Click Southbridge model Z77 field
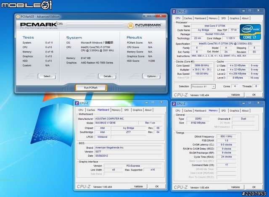This screenshot has width=269, height=197. point(128,132)
